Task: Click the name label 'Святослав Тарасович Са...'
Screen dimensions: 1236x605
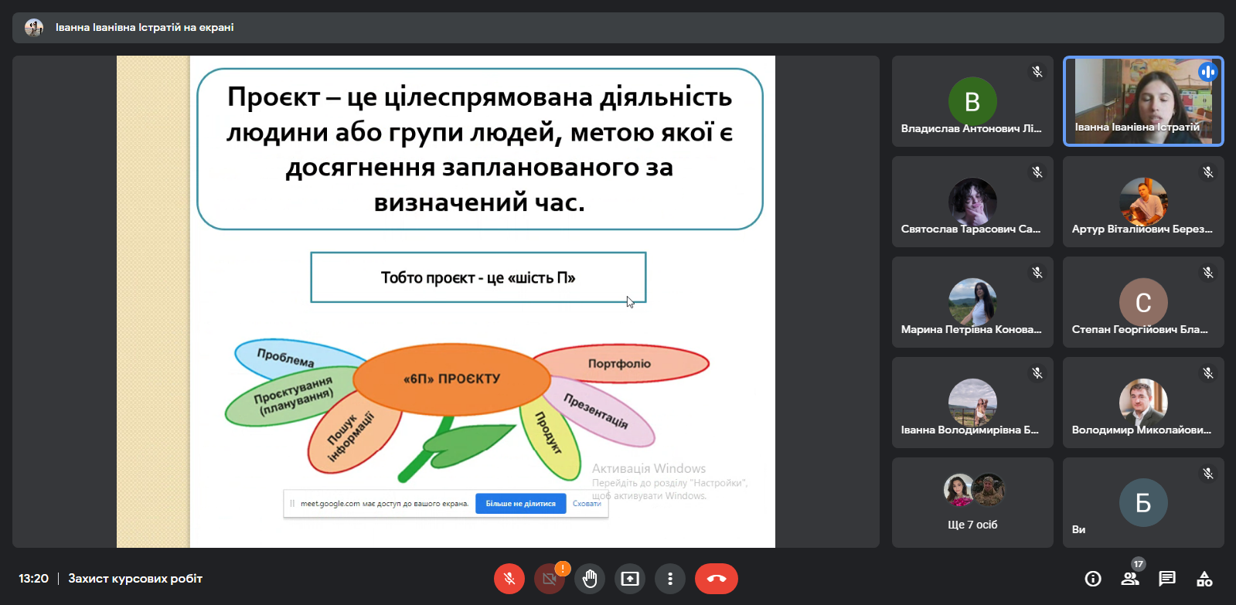Action: point(971,229)
